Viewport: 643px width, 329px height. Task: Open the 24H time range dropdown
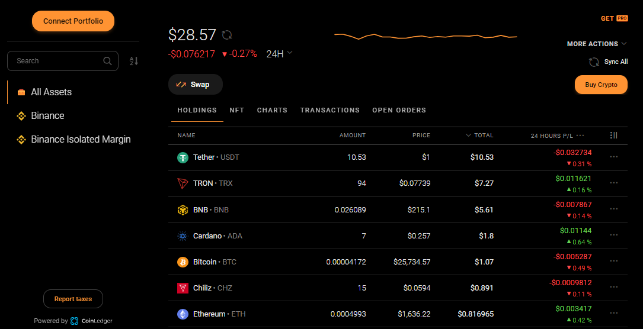point(279,54)
